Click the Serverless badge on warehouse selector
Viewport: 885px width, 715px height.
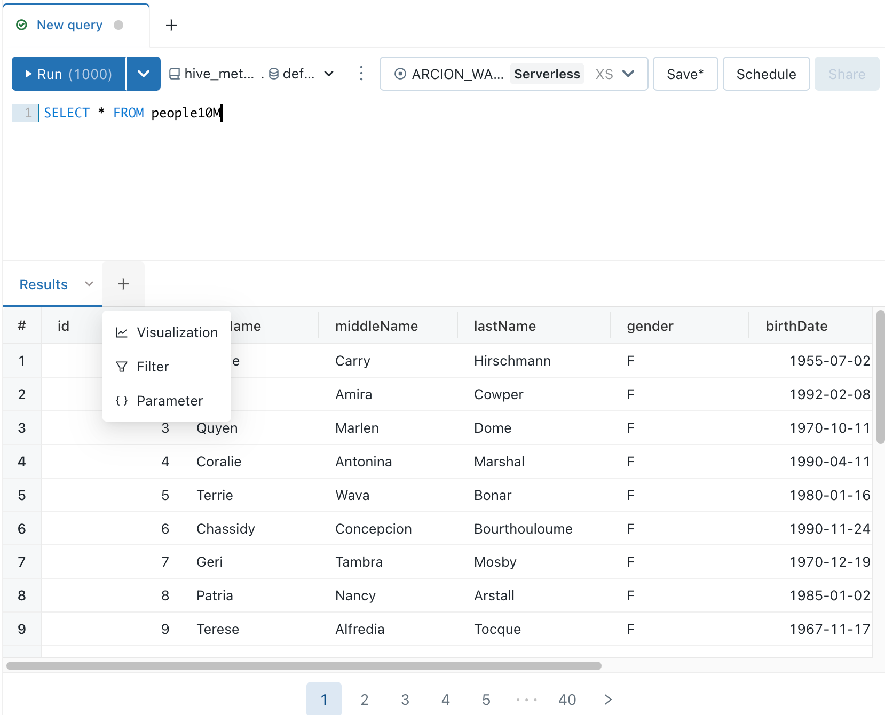tap(547, 74)
